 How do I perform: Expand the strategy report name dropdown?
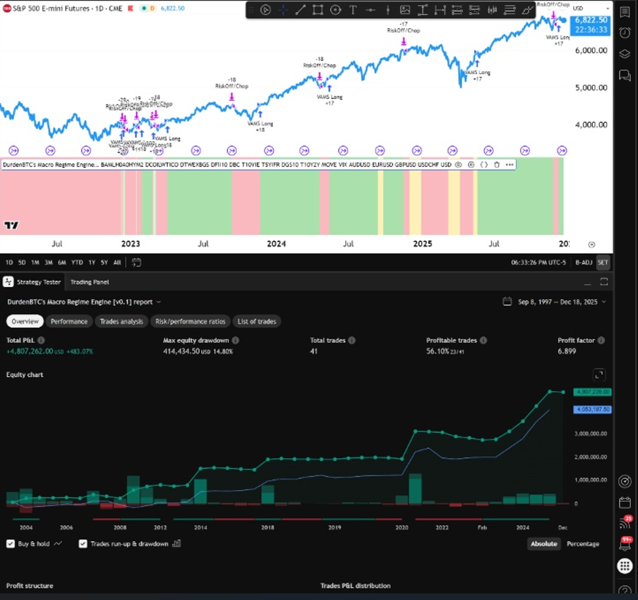click(x=159, y=302)
